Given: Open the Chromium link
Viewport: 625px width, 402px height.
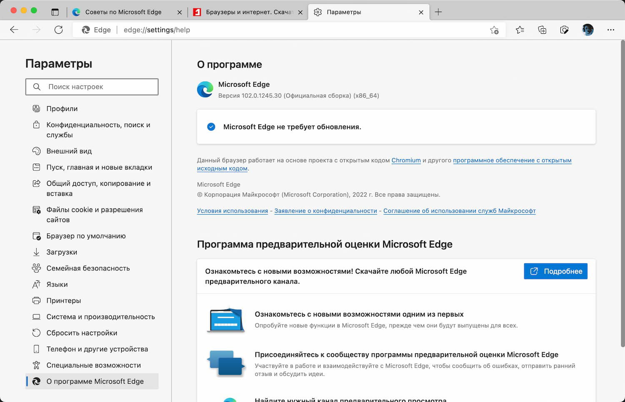Looking at the screenshot, I should (406, 160).
